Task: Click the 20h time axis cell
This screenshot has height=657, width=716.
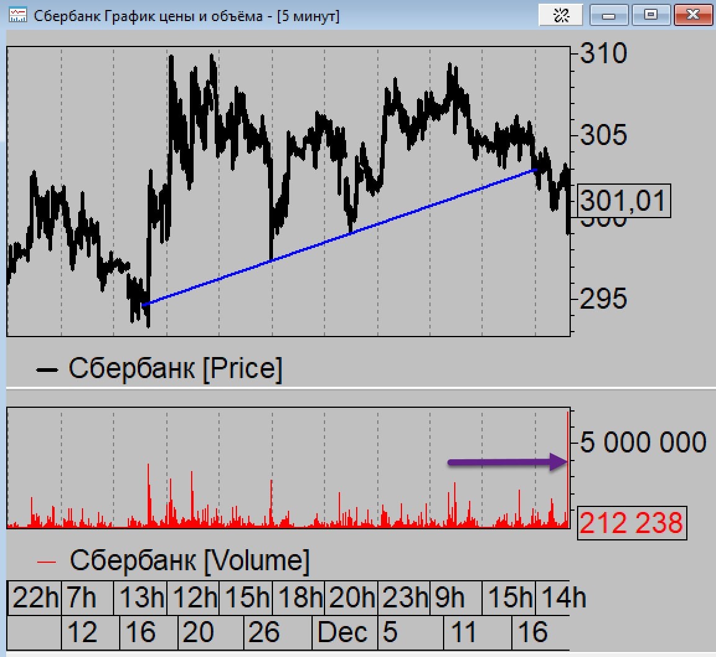Action: click(x=351, y=597)
